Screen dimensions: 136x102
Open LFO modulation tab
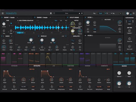click(54, 66)
